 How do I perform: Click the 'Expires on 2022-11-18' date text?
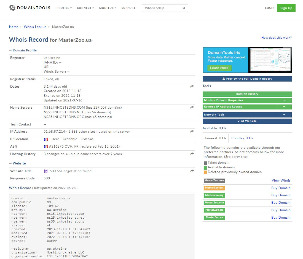62,96
